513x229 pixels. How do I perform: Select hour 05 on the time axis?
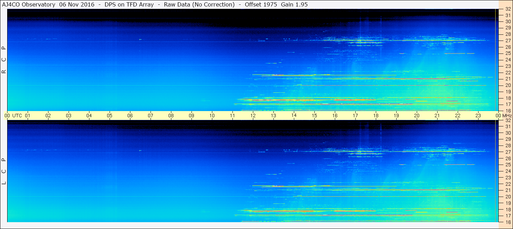(x=110, y=116)
